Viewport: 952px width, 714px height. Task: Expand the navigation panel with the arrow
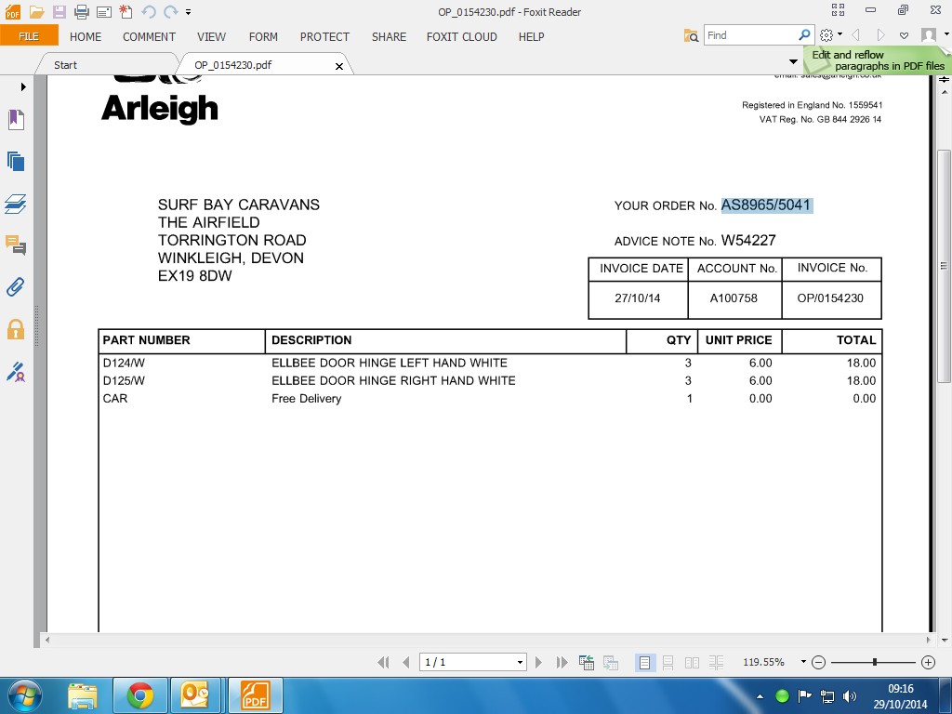click(x=23, y=86)
